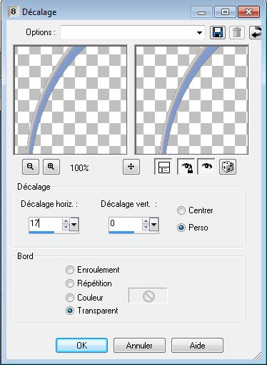Screen dimensions: 267x365
Task: Toggle the show/hide previews icon
Action: point(163,167)
